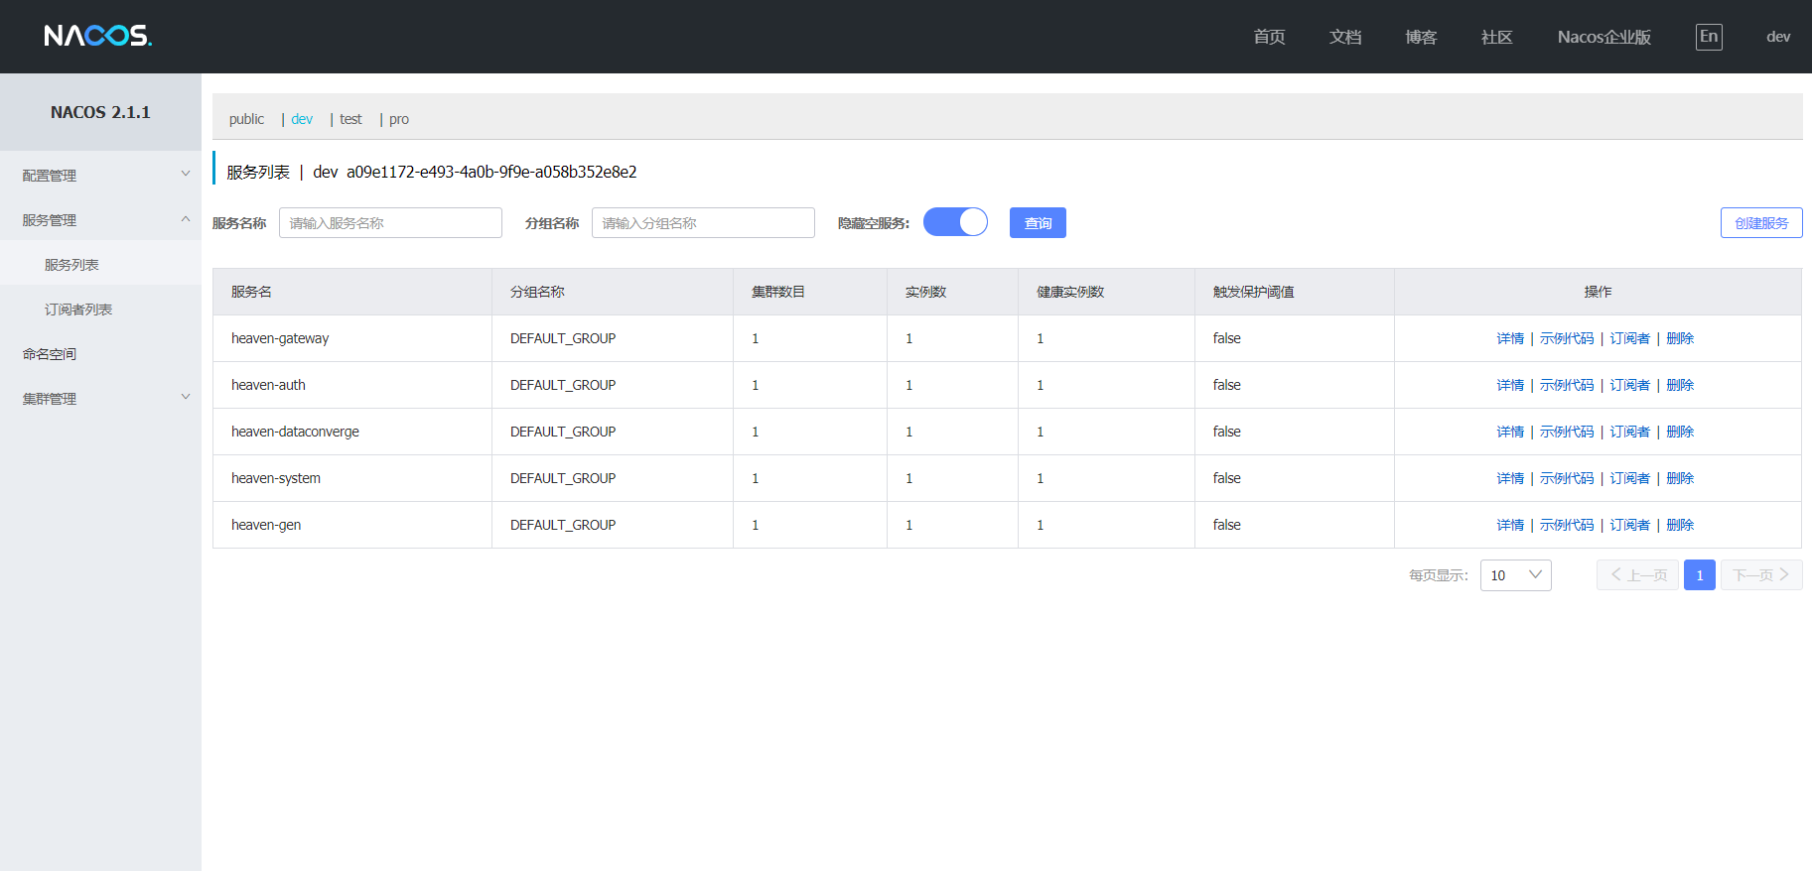Screen dimensions: 1812x871
Task: Click the heaven-system service name
Action: (276, 478)
